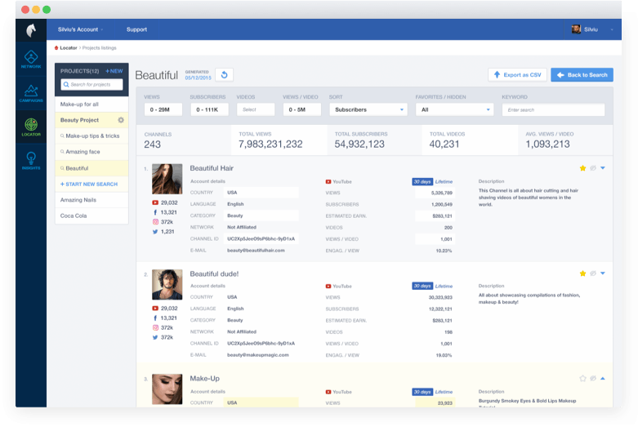Image resolution: width=638 pixels, height=427 pixels.
Task: Open the Favorites / Hidden dropdown
Action: point(454,109)
